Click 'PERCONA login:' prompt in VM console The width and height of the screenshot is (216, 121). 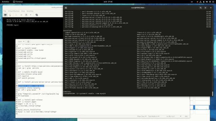13,25
